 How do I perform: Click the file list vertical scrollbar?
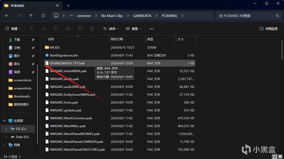(282, 49)
